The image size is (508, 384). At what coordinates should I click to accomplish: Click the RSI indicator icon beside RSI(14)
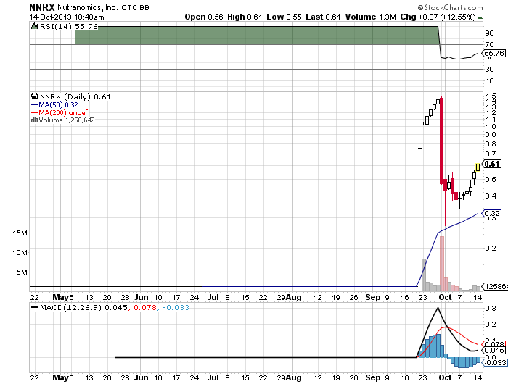coord(34,26)
